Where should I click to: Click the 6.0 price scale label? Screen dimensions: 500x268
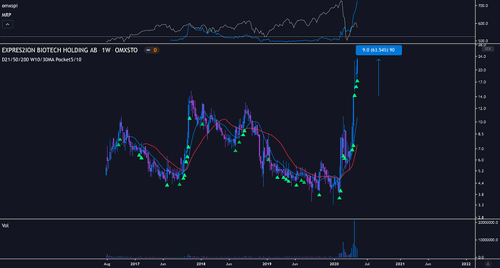coord(481,160)
